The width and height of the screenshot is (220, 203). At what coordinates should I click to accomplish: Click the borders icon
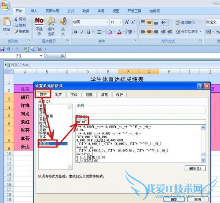click(x=99, y=32)
